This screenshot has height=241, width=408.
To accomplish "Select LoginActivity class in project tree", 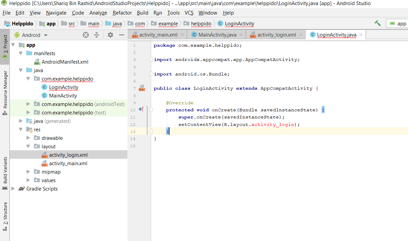I will tap(64, 87).
